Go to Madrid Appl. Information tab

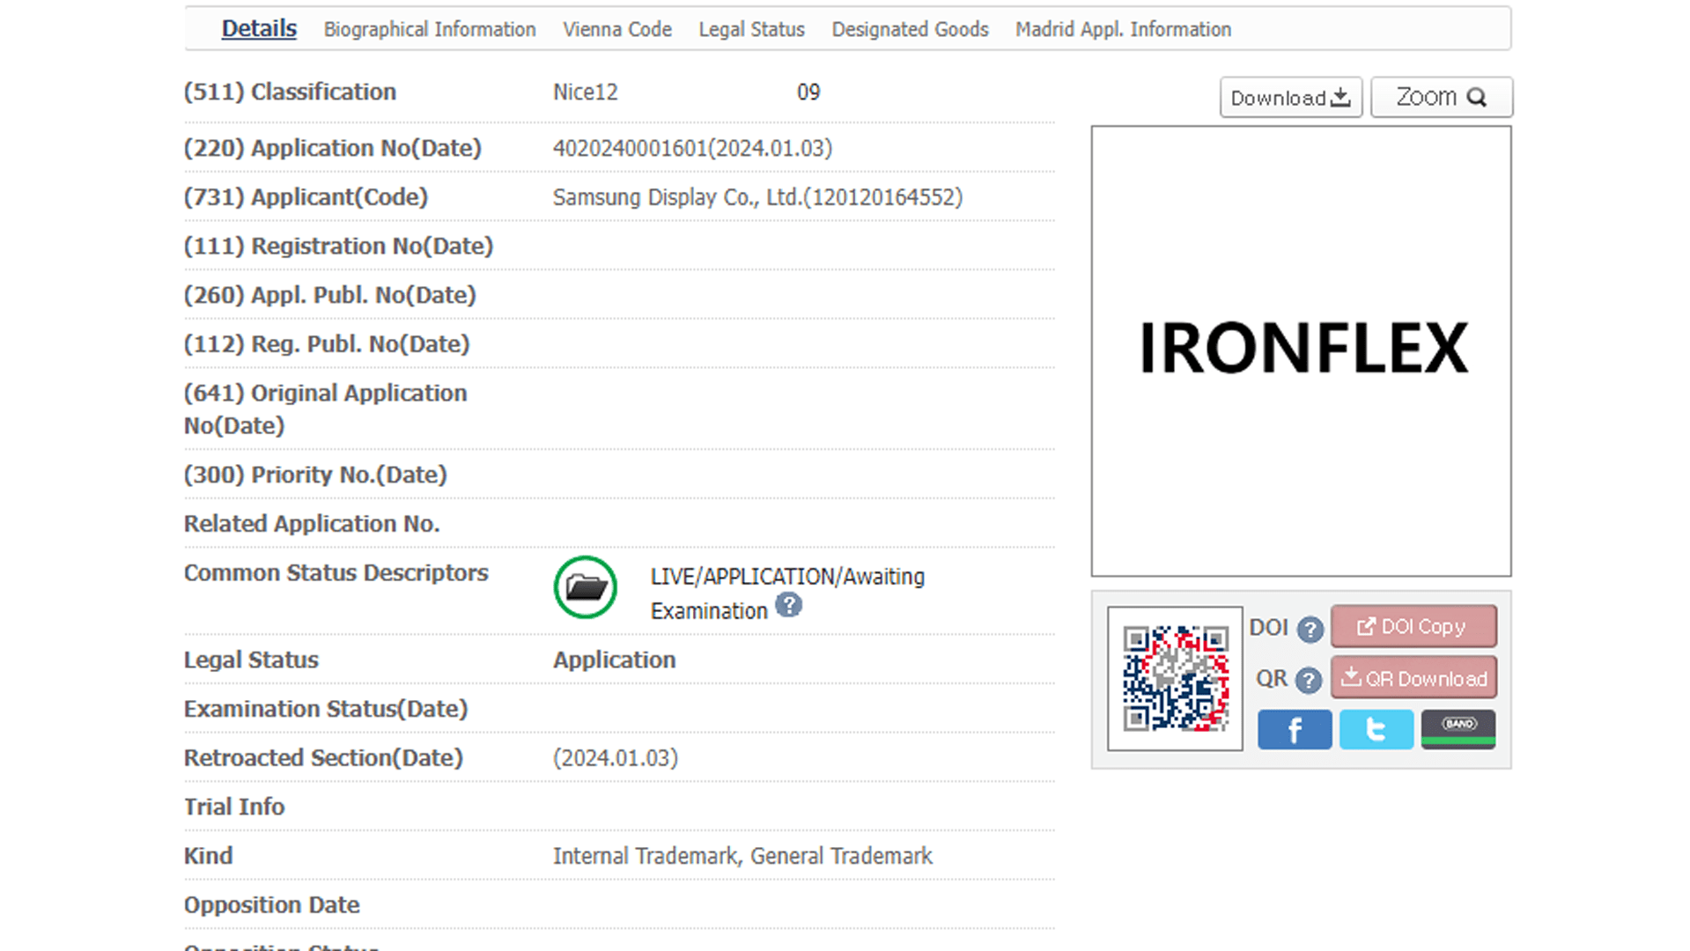click(1123, 29)
